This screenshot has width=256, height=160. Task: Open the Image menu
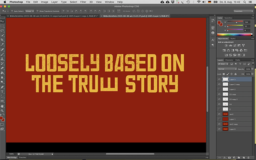[45, 2]
